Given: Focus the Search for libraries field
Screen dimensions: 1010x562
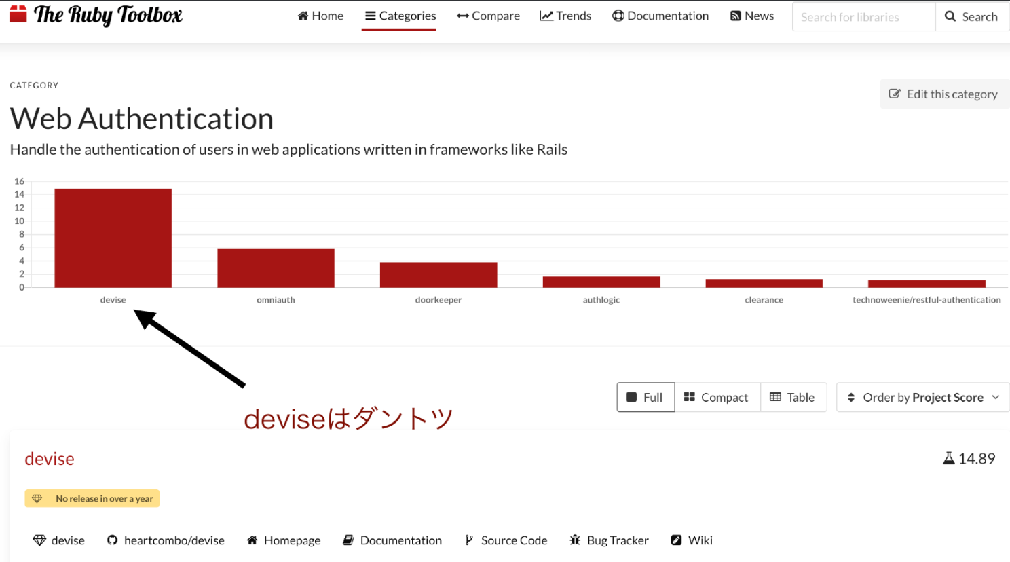Looking at the screenshot, I should [863, 17].
